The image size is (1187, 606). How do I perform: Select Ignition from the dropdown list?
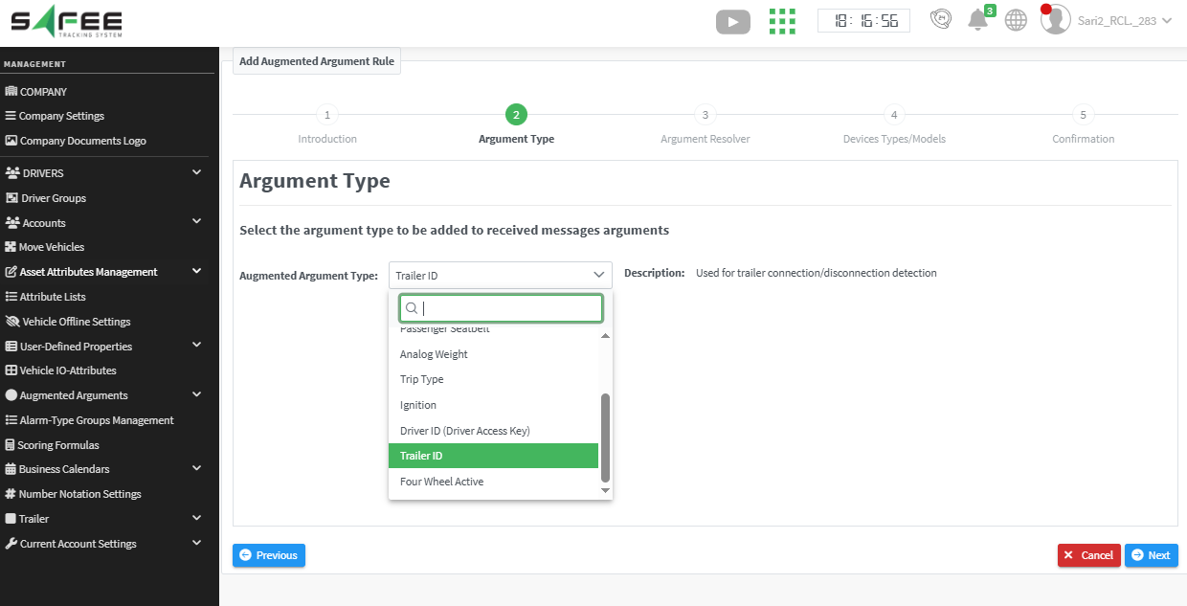(x=418, y=405)
